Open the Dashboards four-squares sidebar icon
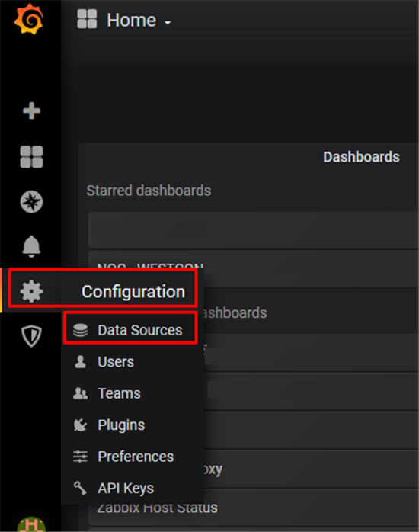Screen dimensions: 419x532 pos(31,157)
